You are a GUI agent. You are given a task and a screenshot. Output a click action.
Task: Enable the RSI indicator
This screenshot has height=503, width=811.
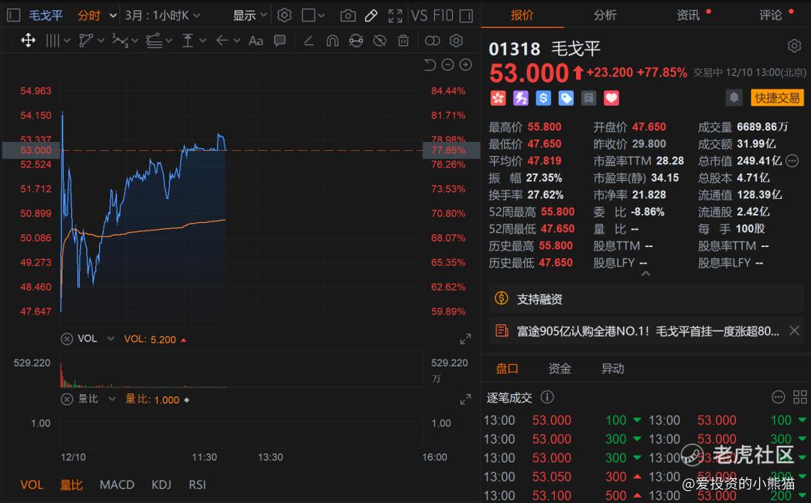(x=197, y=484)
